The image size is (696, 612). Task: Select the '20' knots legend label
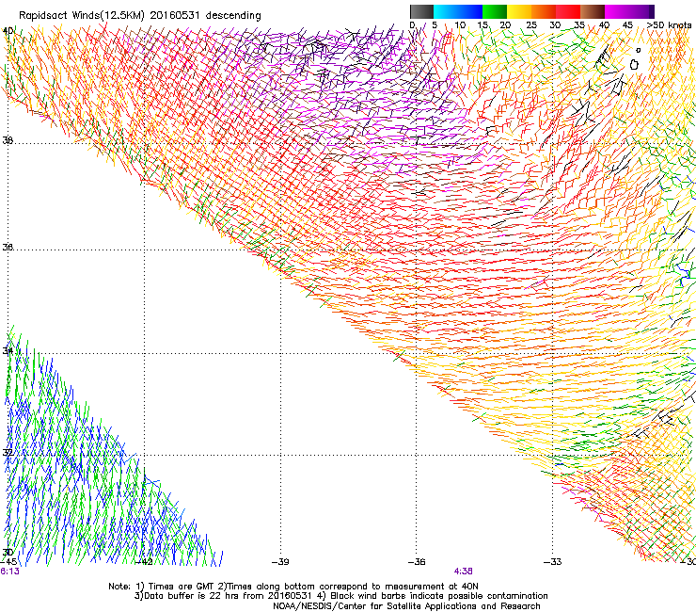(x=505, y=25)
